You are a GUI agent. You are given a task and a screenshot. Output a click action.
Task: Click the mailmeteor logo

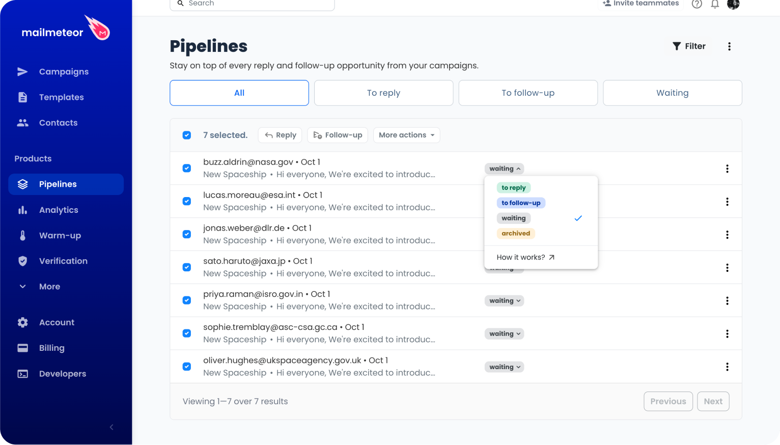pyautogui.click(x=65, y=29)
